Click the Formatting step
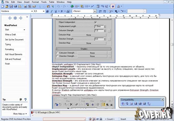Screen dimensions: 174x121 pyautogui.click(x=9, y=49)
